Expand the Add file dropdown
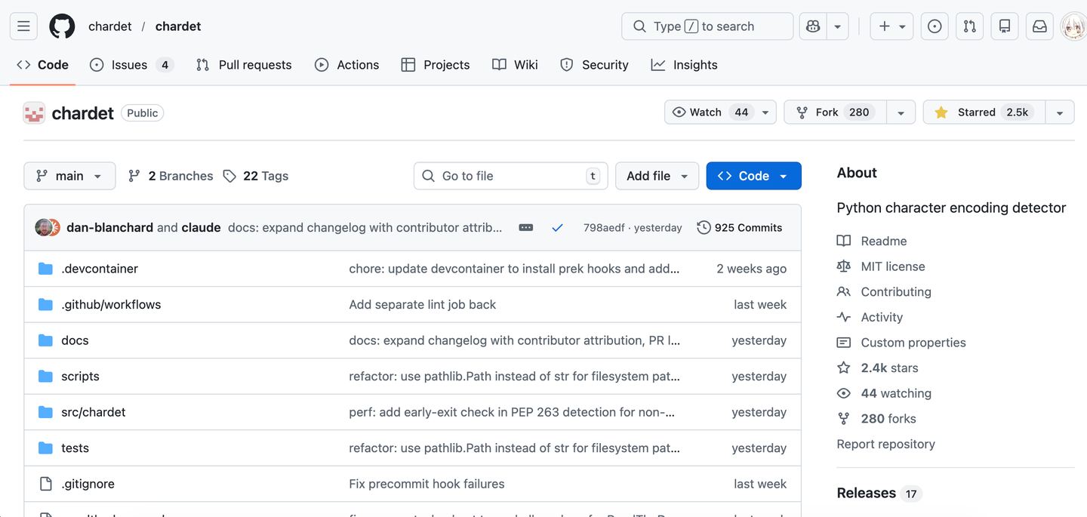The image size is (1087, 517). tap(657, 176)
